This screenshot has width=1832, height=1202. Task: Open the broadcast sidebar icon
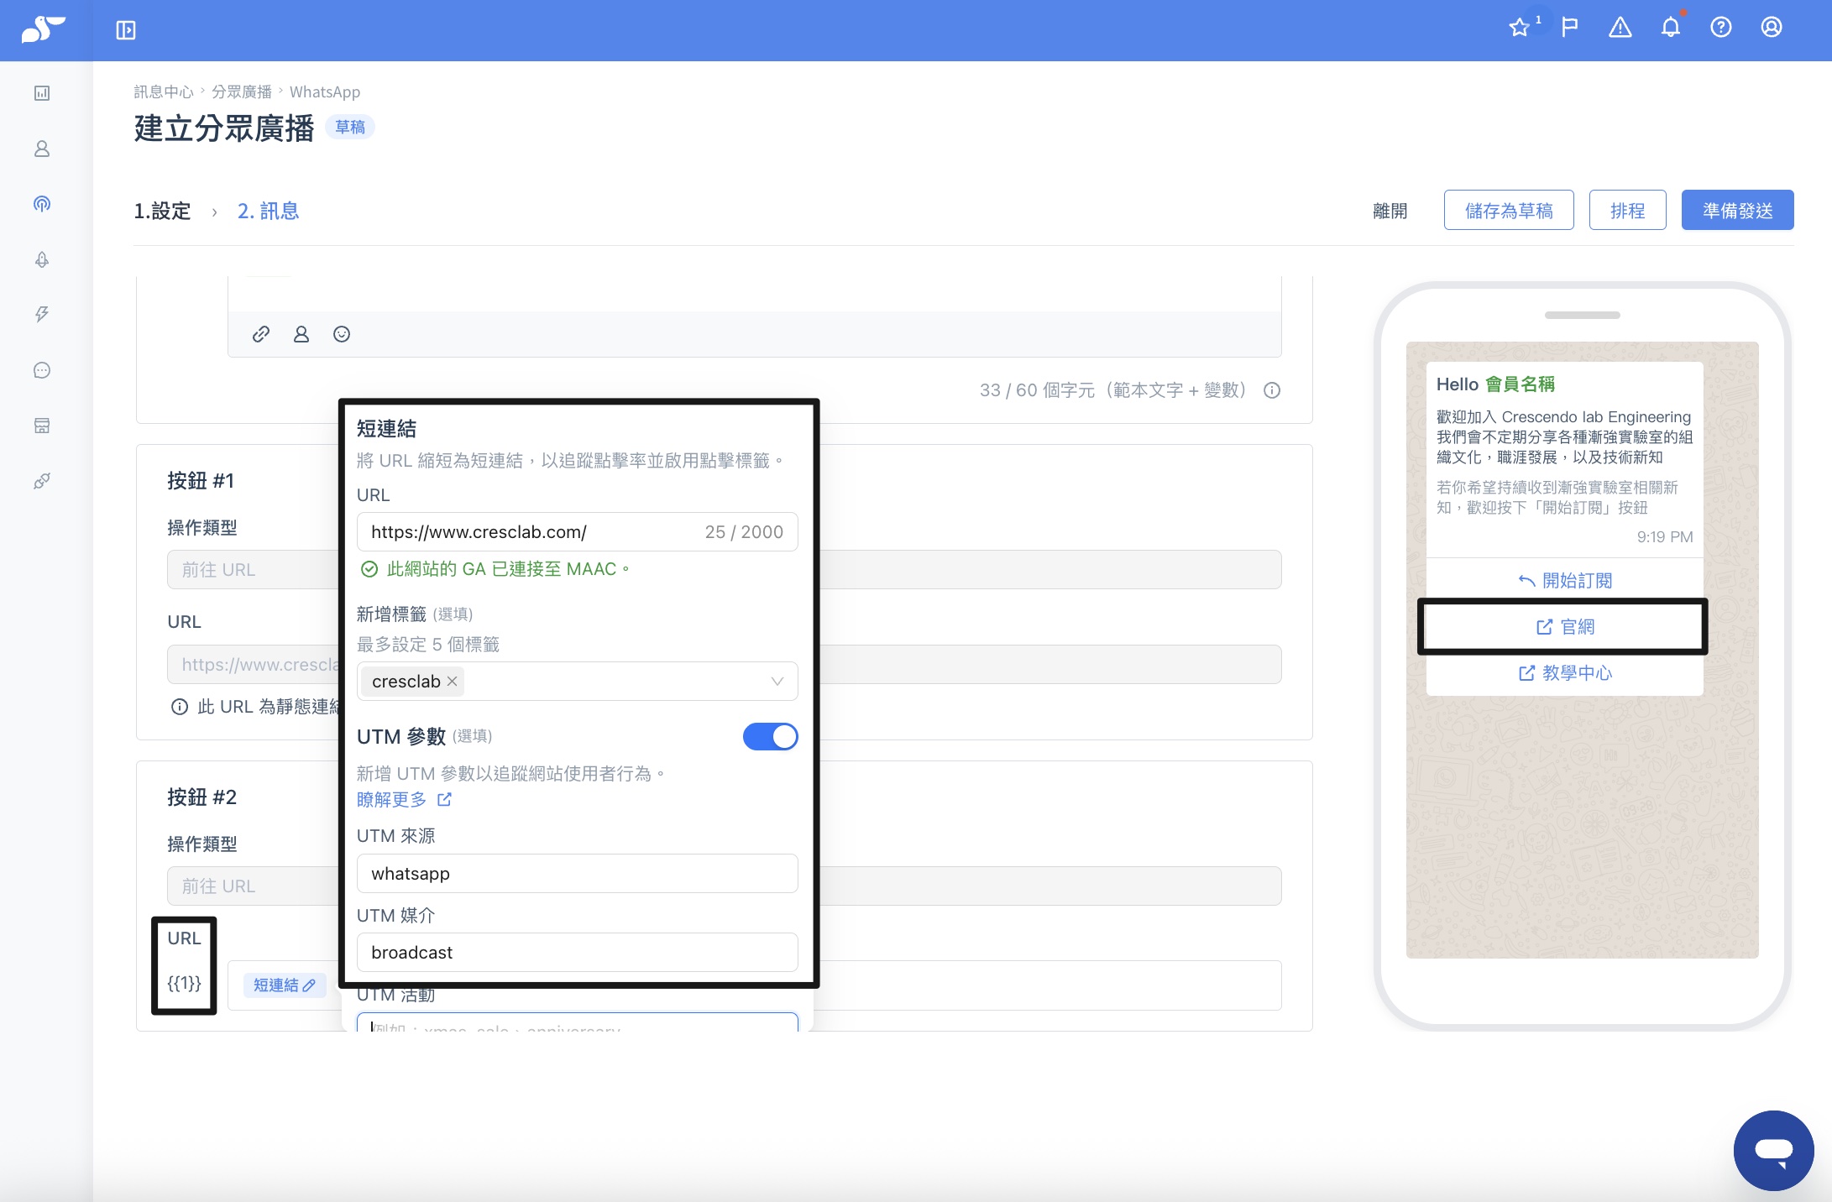tap(42, 204)
